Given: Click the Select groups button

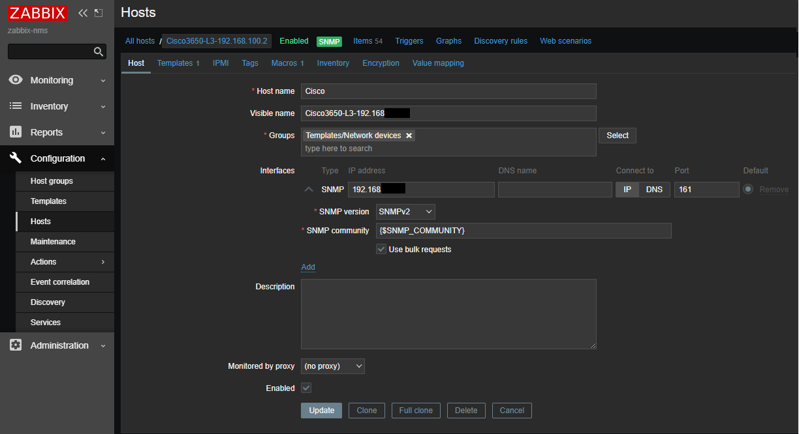Looking at the screenshot, I should [x=618, y=136].
